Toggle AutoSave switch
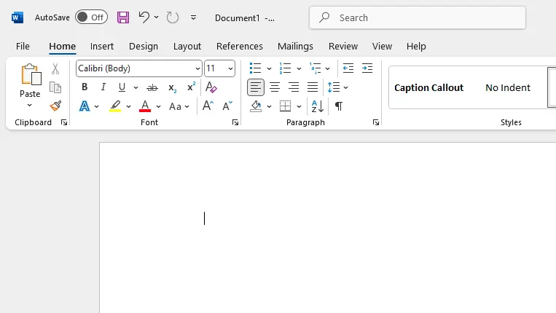 pyautogui.click(x=91, y=17)
